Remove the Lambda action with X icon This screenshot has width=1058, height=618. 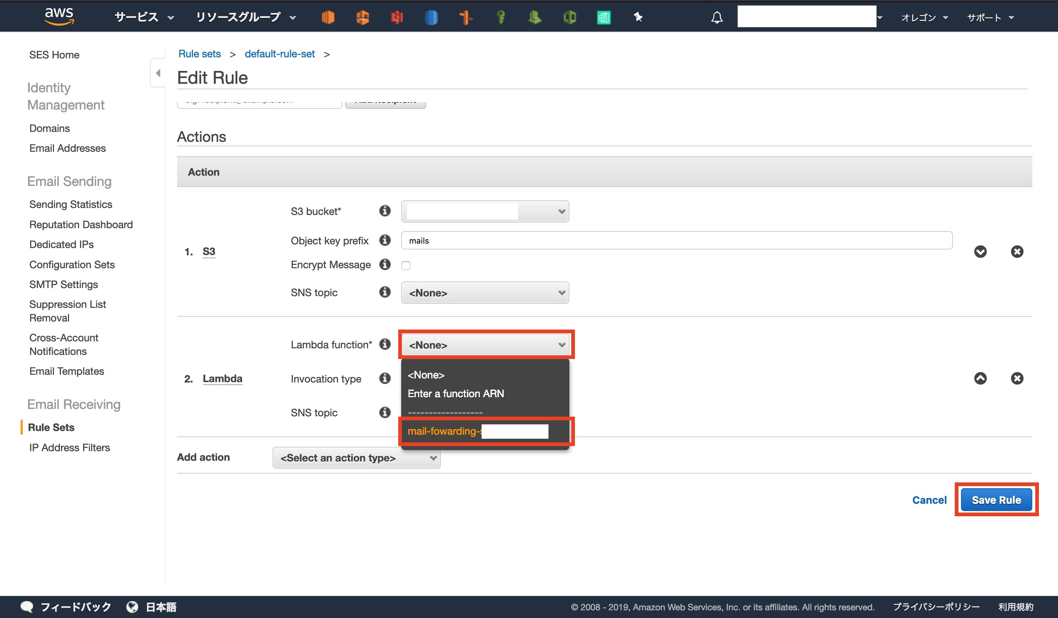[x=1016, y=378]
